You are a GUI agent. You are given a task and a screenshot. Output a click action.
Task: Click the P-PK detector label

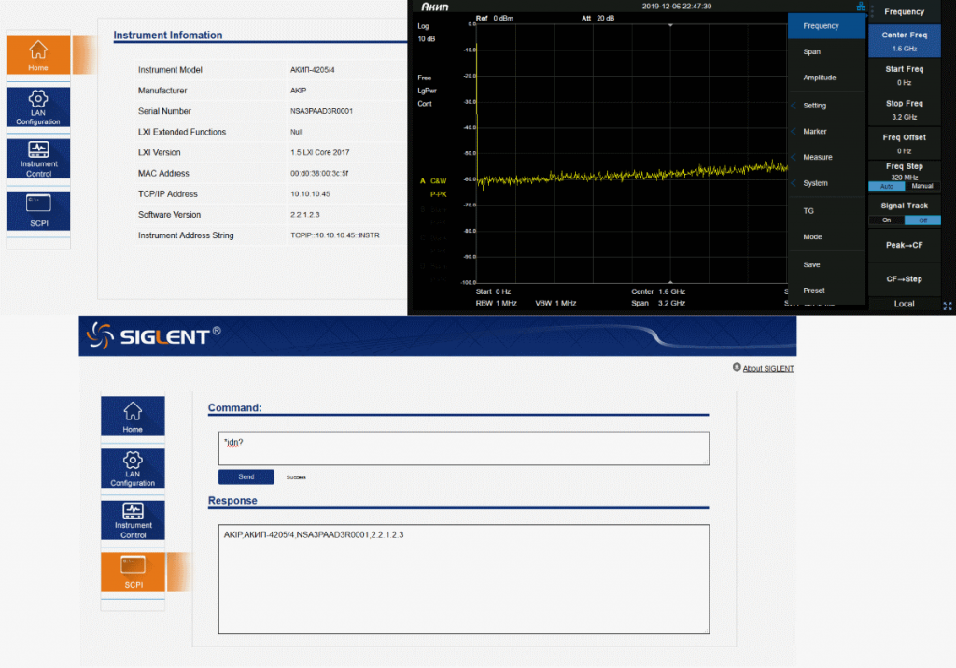coord(439,194)
